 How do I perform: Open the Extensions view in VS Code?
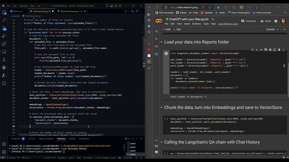click(4, 44)
